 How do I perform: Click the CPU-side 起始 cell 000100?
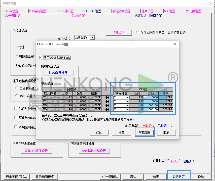coord(151,105)
